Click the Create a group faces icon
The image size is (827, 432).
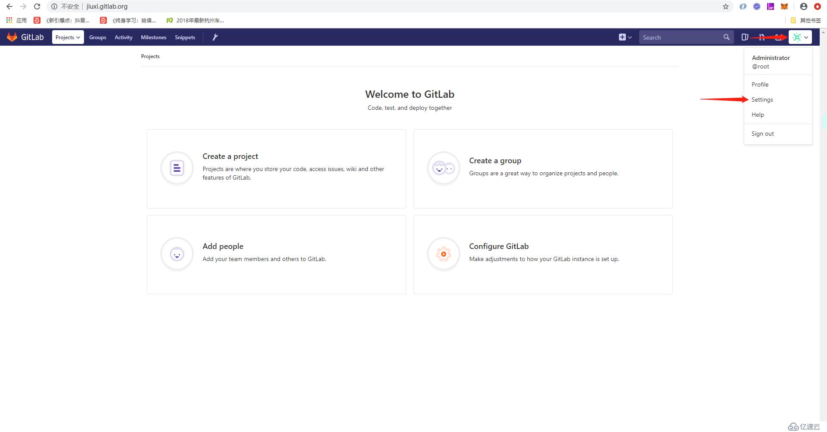[444, 168]
